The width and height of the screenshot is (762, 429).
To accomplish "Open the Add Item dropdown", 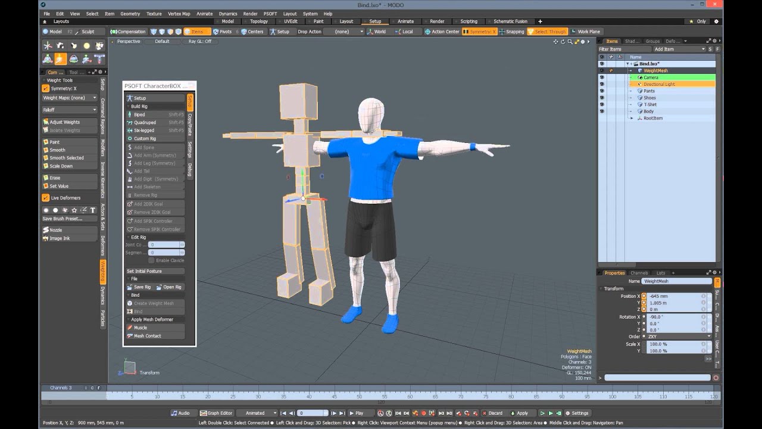I will 679,49.
